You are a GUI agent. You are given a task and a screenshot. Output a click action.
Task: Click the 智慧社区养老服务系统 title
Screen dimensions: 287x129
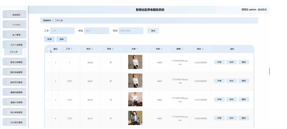pos(150,10)
